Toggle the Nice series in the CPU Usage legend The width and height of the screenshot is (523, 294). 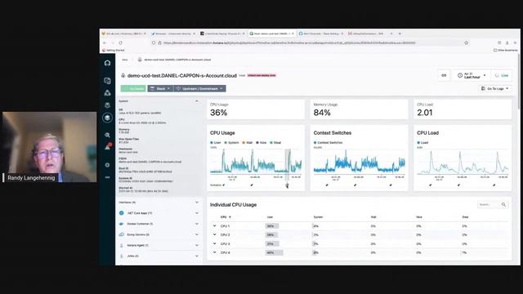point(261,143)
